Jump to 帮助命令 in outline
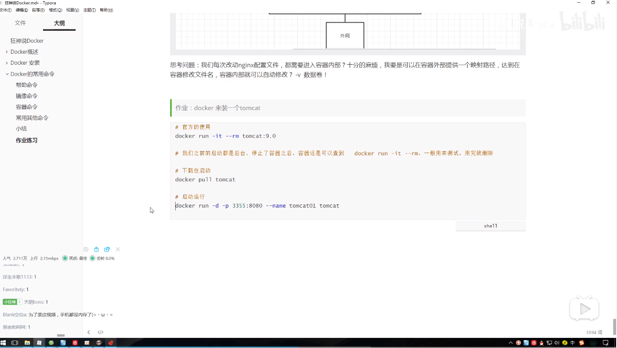This screenshot has width=617, height=348. 27,85
